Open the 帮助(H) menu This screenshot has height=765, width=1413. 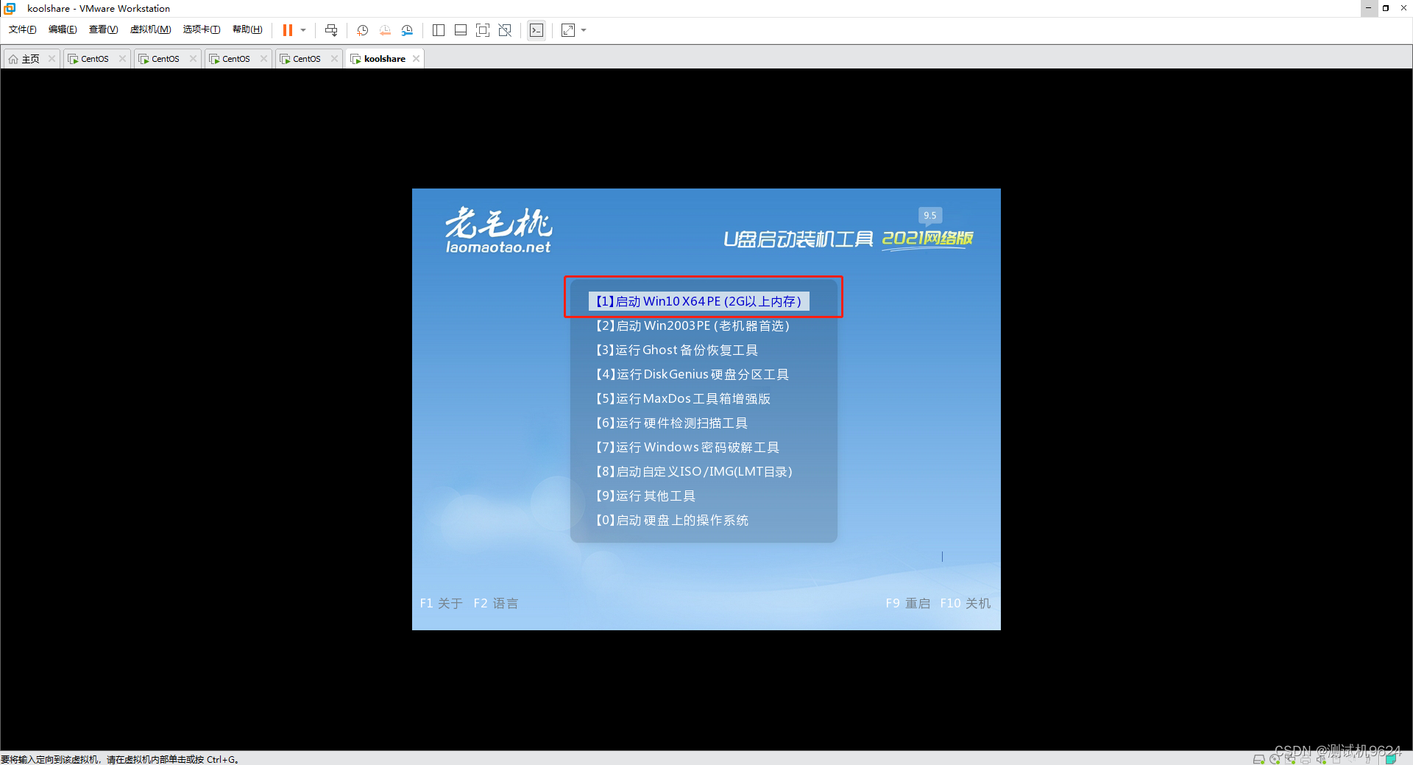[247, 29]
